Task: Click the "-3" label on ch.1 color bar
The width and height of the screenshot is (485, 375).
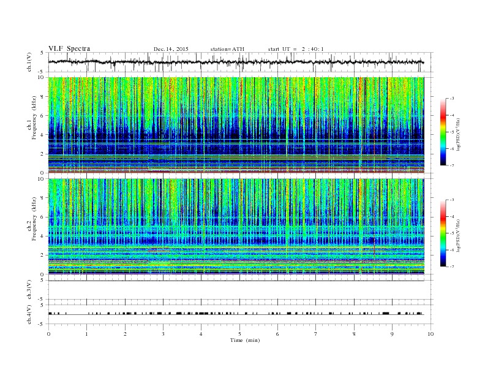Action: point(451,99)
